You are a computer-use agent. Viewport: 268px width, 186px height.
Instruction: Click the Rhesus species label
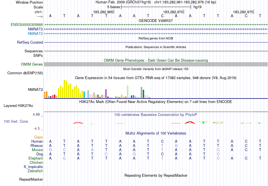click(37, 145)
